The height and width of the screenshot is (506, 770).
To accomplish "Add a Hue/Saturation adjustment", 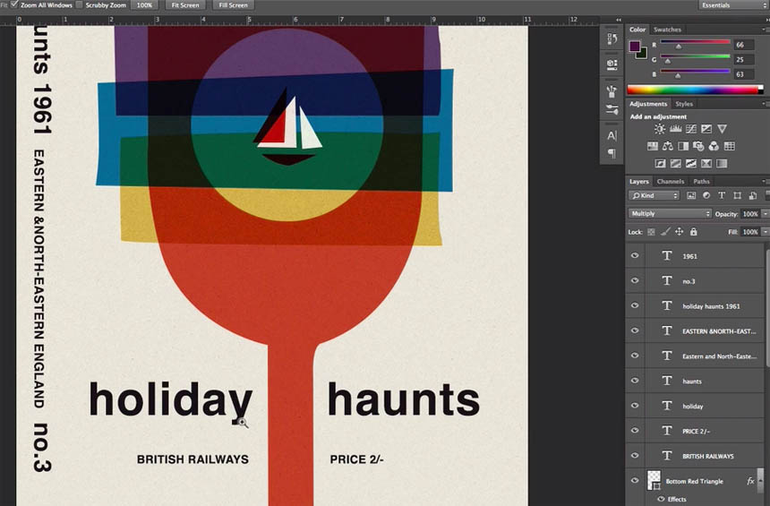I will [x=652, y=146].
